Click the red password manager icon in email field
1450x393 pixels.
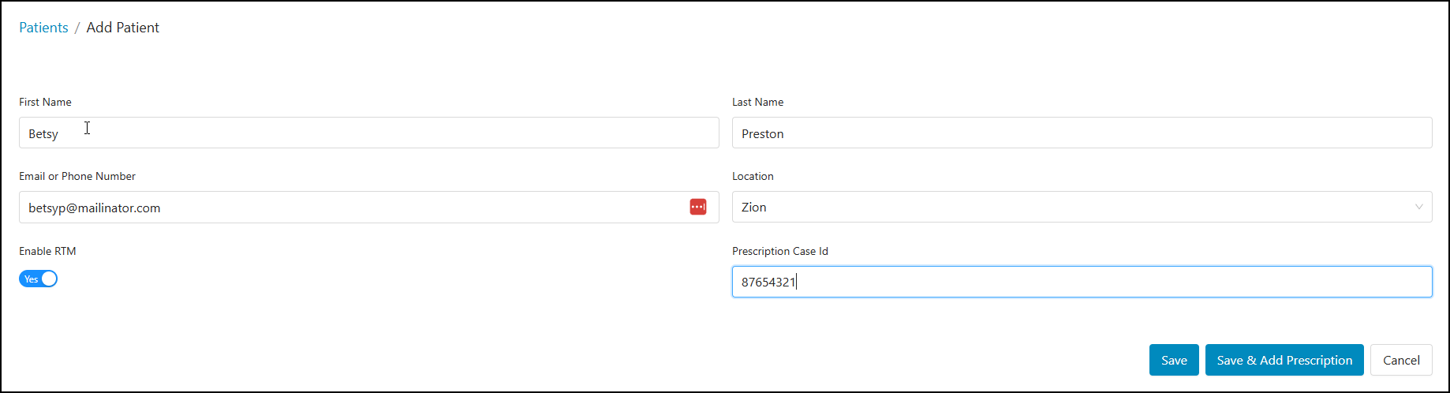point(698,207)
